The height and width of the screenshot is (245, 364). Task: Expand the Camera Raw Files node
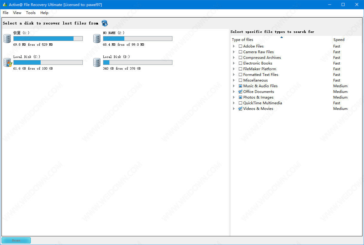[x=234, y=52]
